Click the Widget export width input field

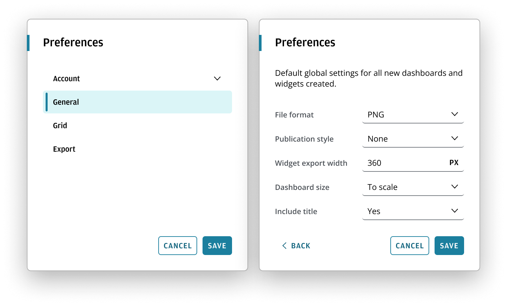point(402,163)
